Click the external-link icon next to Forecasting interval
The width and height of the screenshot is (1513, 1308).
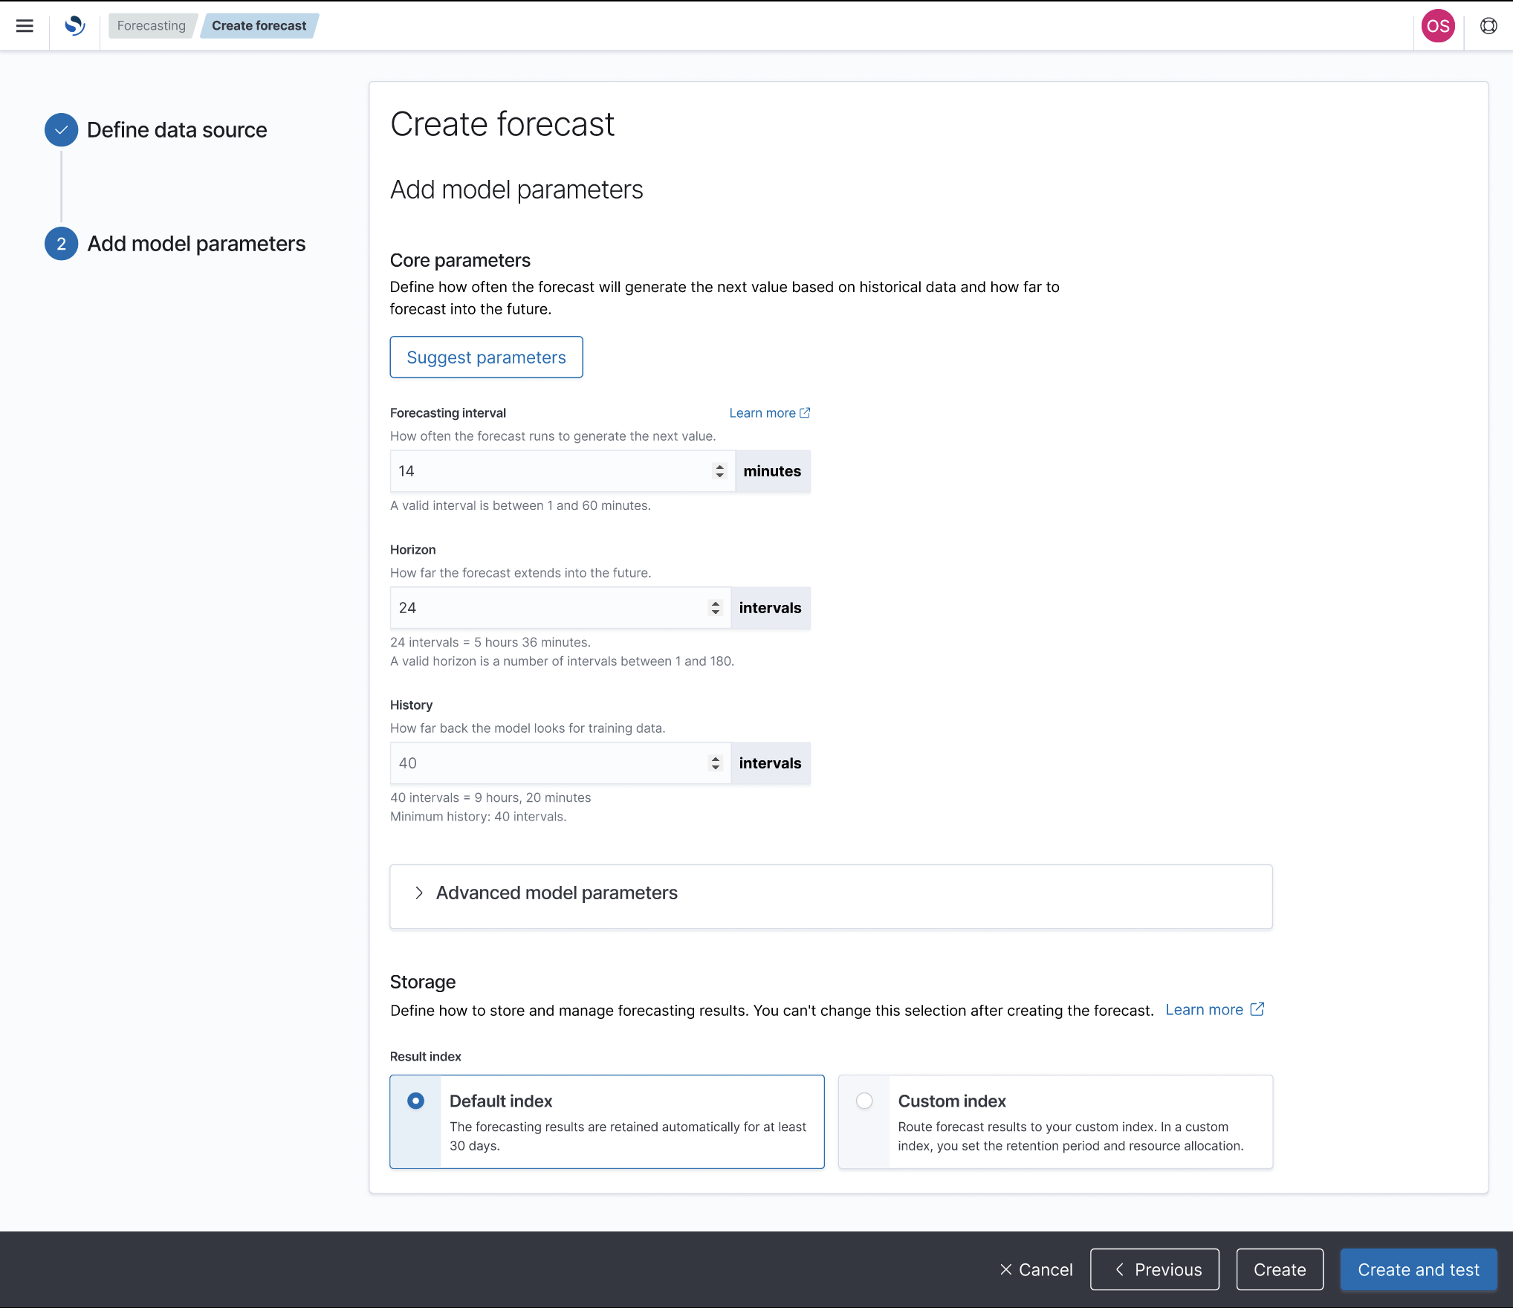click(x=805, y=412)
